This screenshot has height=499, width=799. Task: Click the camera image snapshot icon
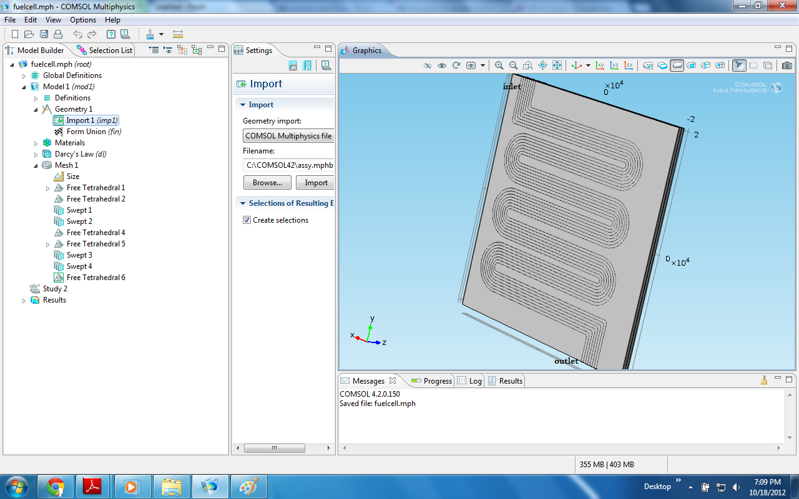[x=787, y=65]
